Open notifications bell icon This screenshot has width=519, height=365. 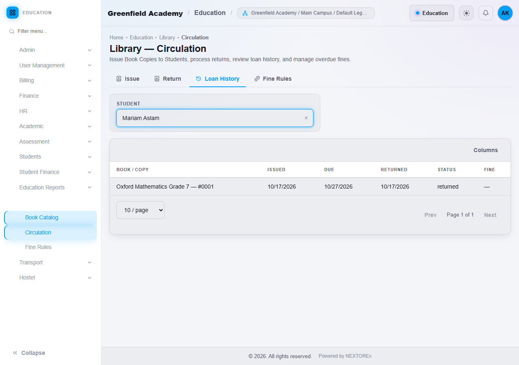(x=486, y=13)
